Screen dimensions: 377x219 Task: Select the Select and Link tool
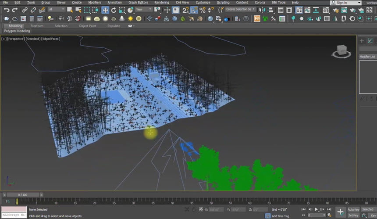point(25,10)
